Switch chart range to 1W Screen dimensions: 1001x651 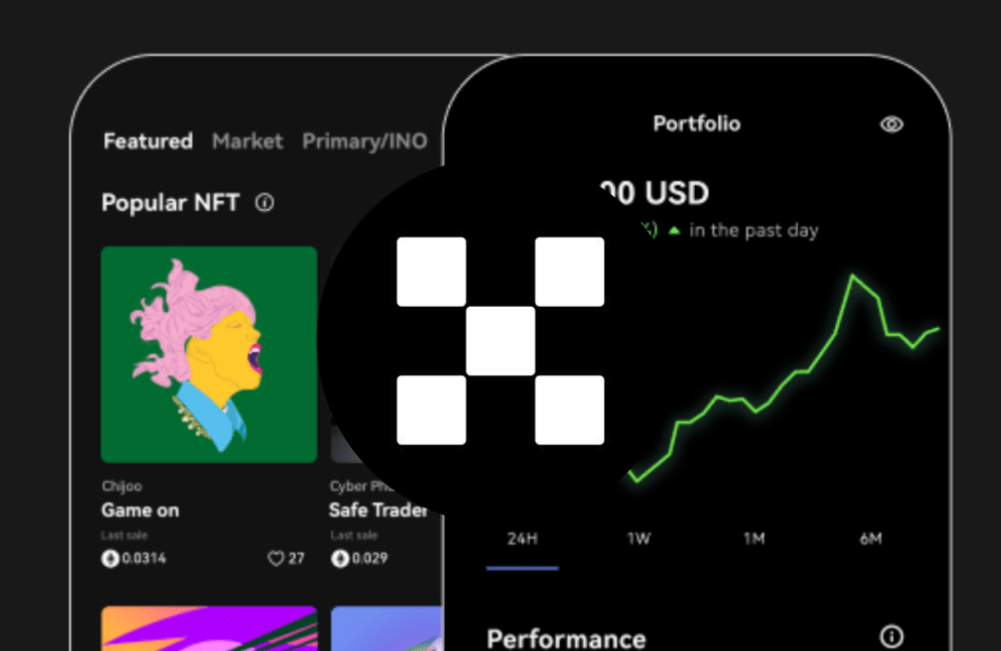(x=639, y=539)
